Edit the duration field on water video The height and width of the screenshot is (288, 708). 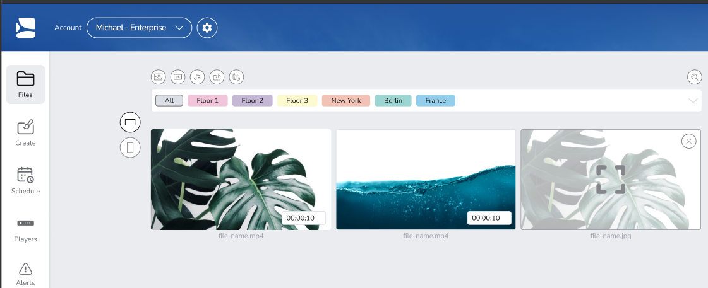click(x=489, y=218)
